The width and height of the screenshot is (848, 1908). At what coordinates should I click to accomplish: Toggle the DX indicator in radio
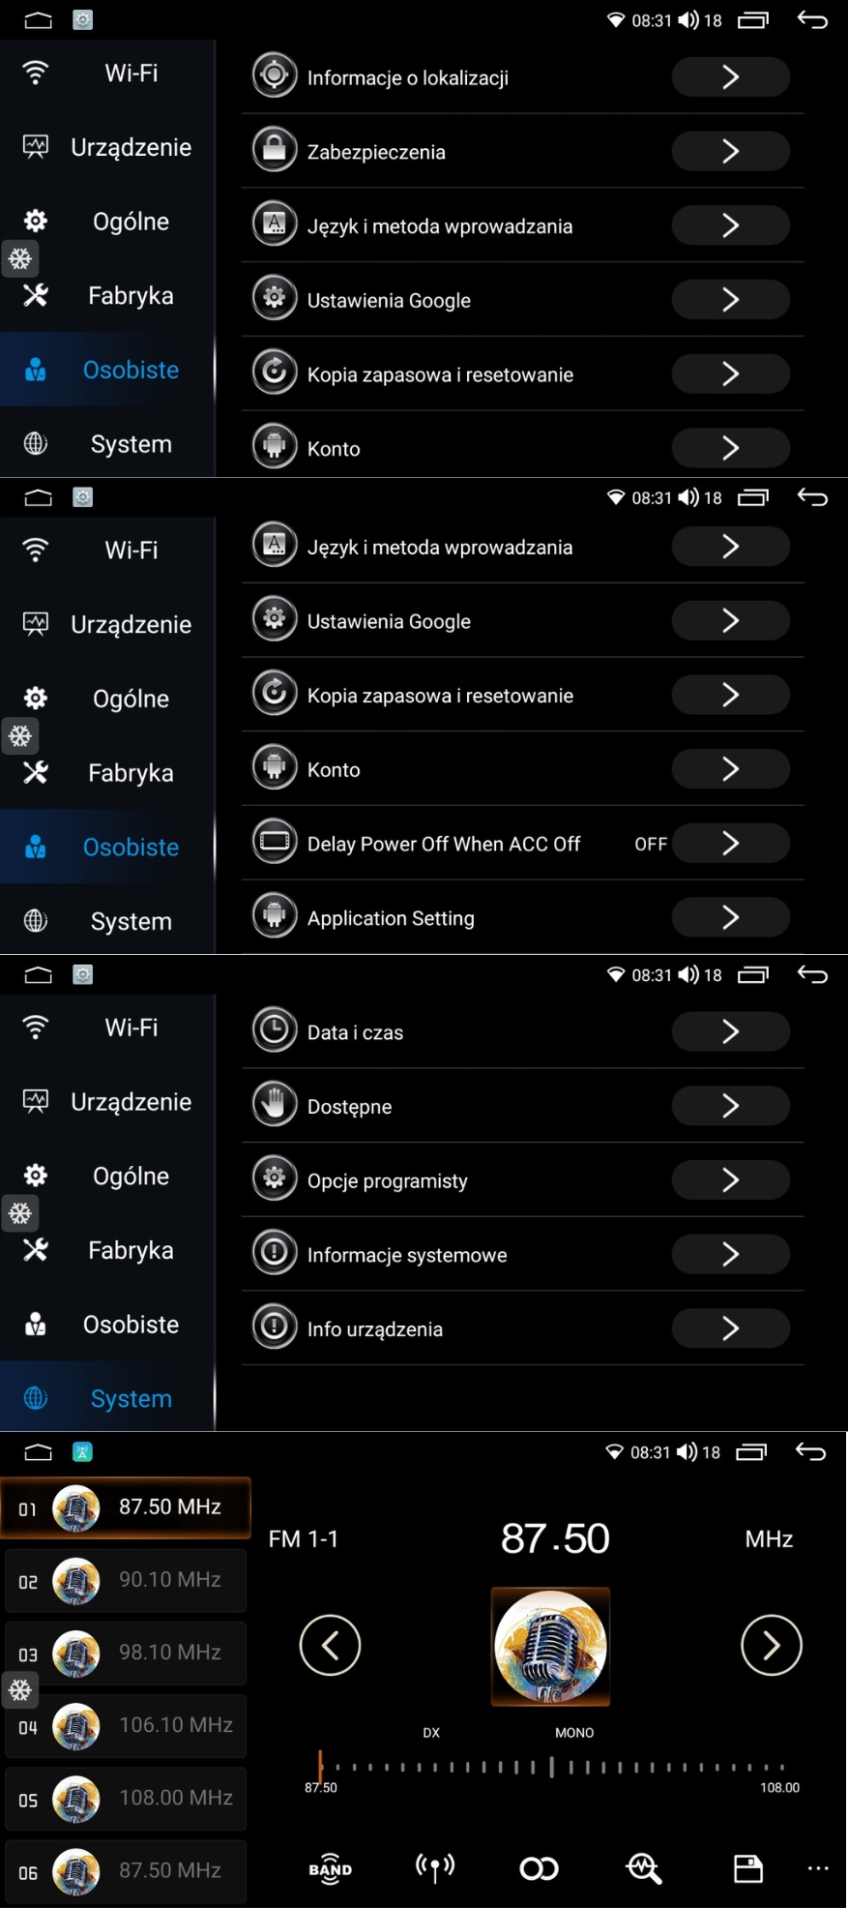pos(431,1733)
